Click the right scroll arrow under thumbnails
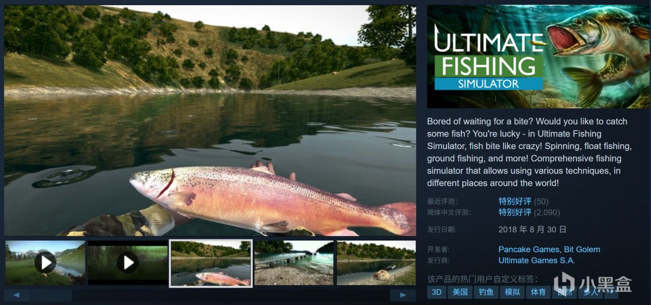The image size is (651, 305). pos(403,295)
